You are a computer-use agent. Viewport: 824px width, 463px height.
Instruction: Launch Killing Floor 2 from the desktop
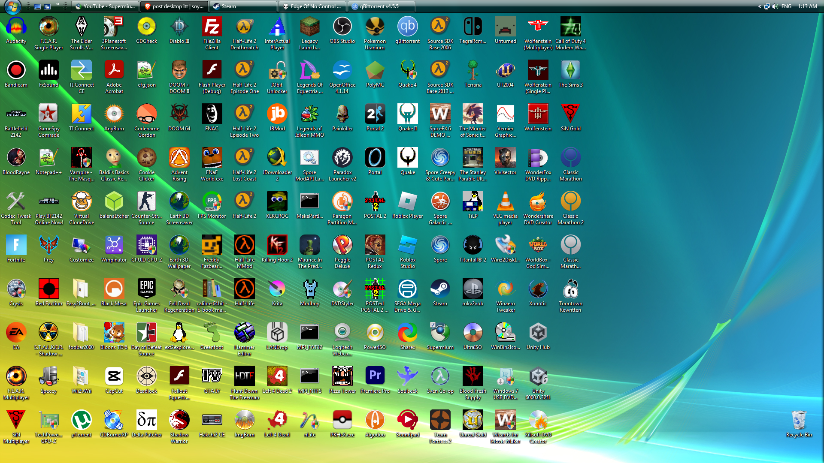(277, 250)
